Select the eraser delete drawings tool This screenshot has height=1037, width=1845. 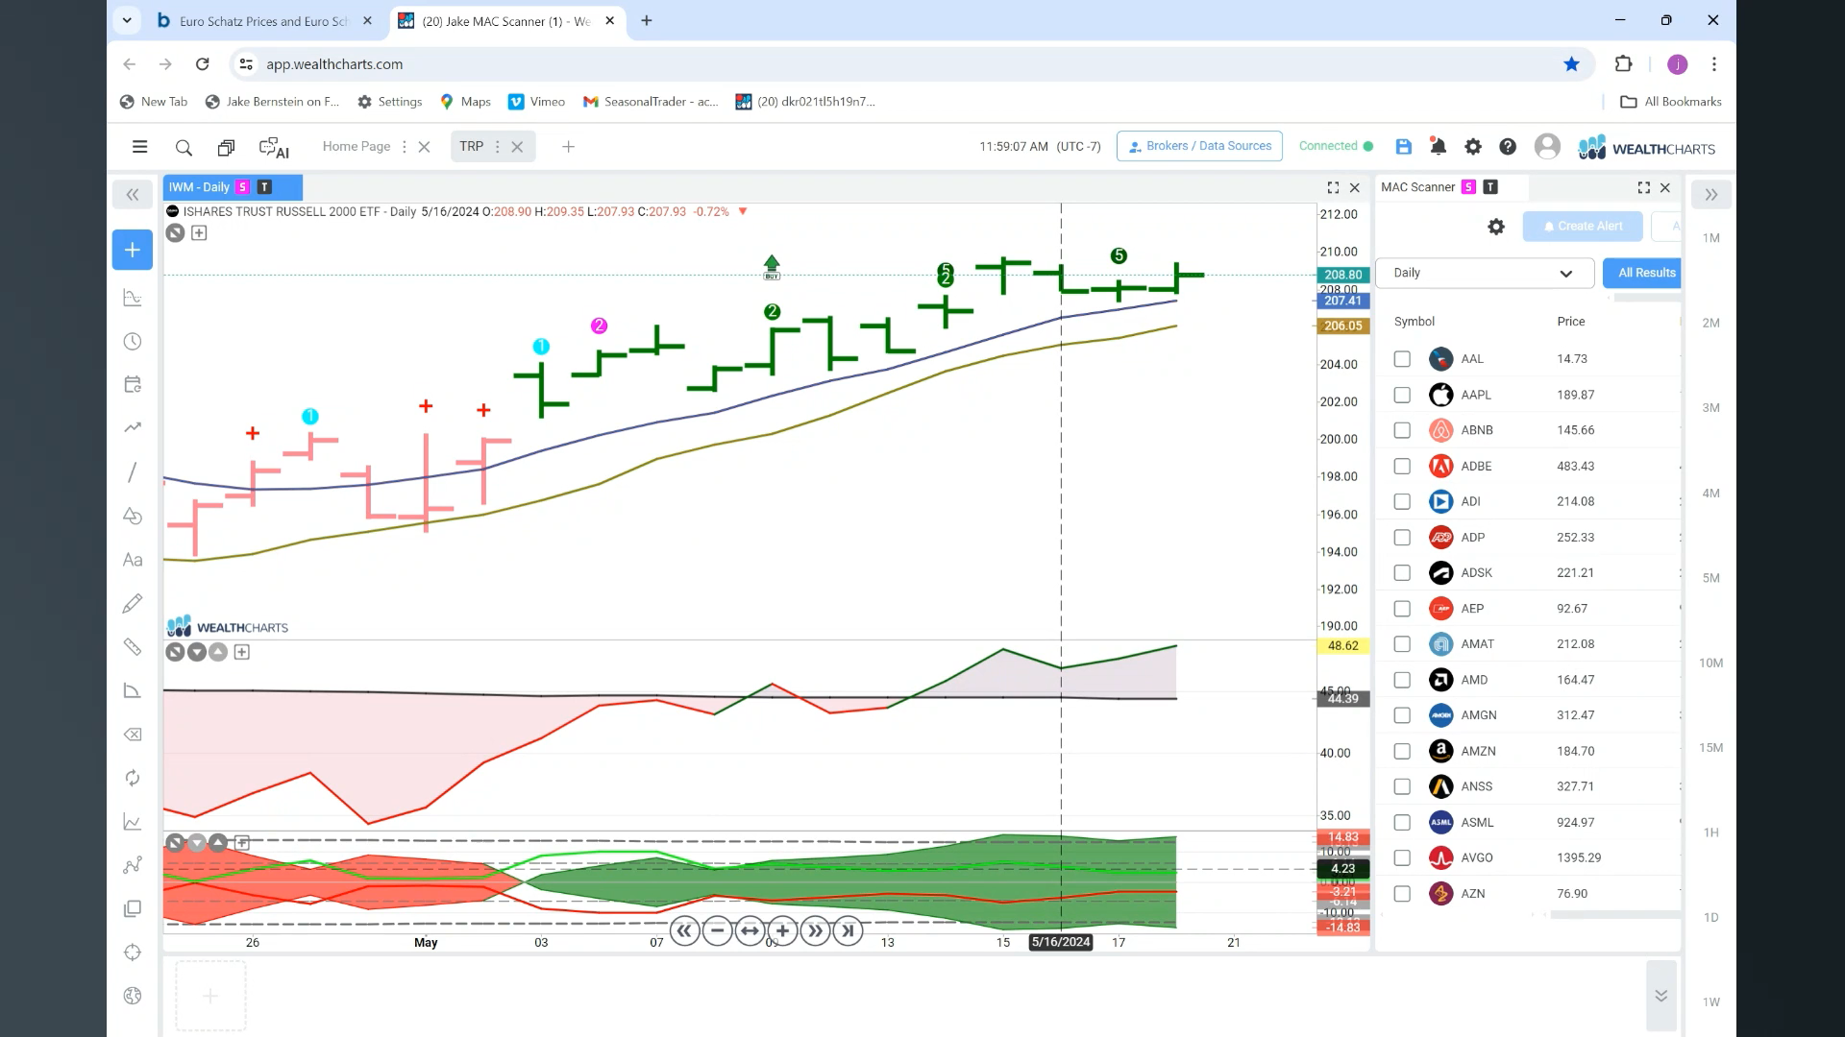[x=133, y=735]
